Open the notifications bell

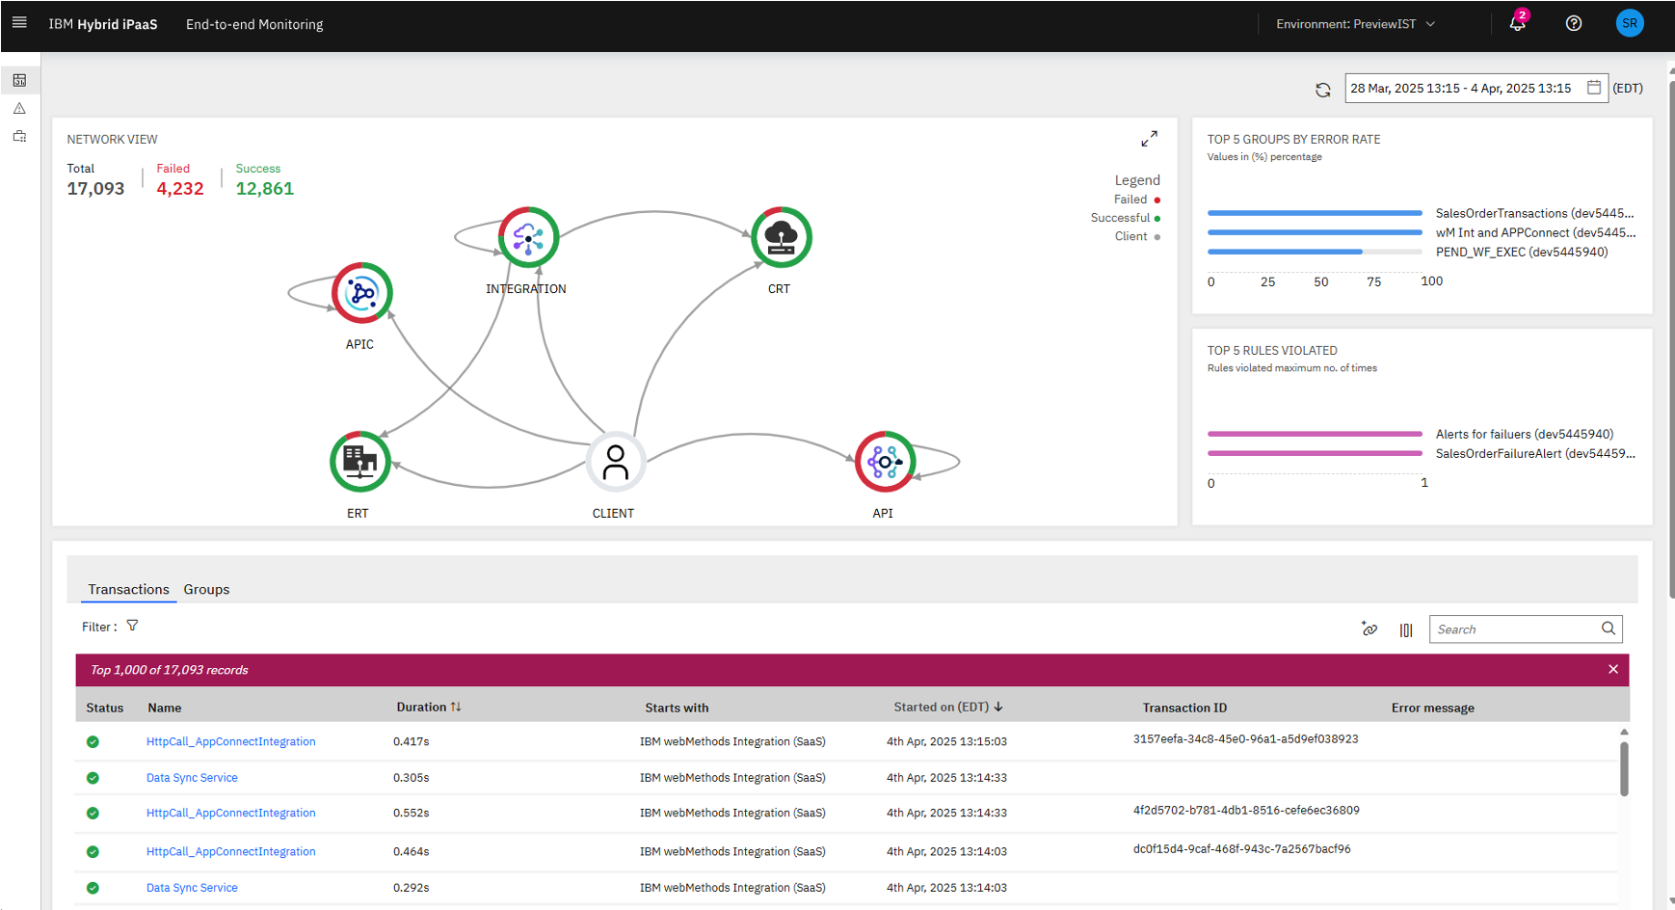(1518, 23)
